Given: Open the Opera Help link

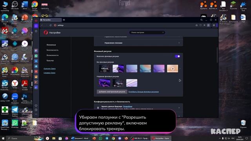Looking at the screenshot, I should click(x=49, y=73).
